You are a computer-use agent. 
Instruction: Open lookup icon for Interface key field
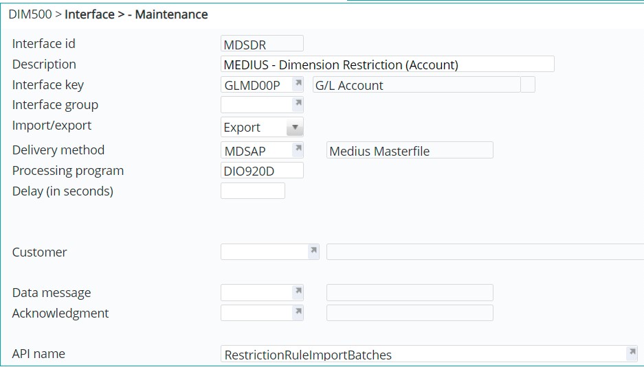(x=298, y=84)
